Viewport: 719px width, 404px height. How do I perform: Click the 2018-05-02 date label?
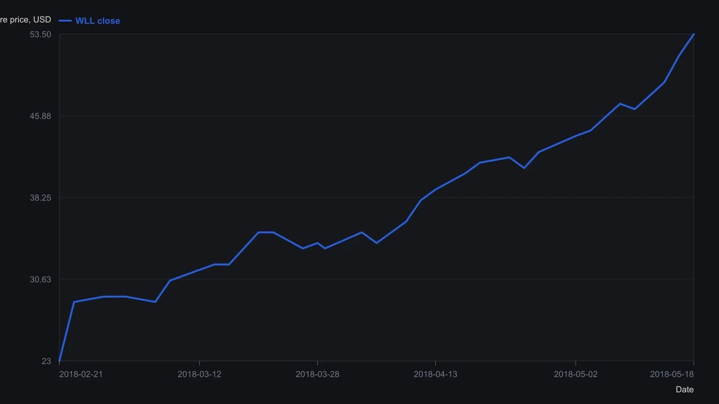576,374
